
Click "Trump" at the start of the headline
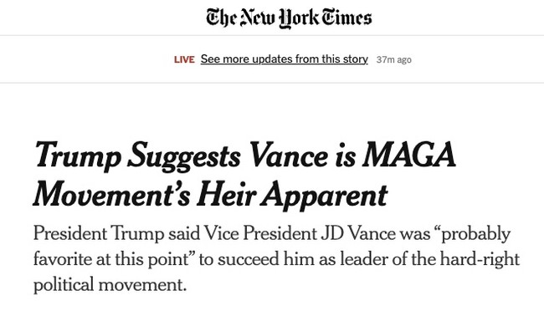click(x=79, y=156)
